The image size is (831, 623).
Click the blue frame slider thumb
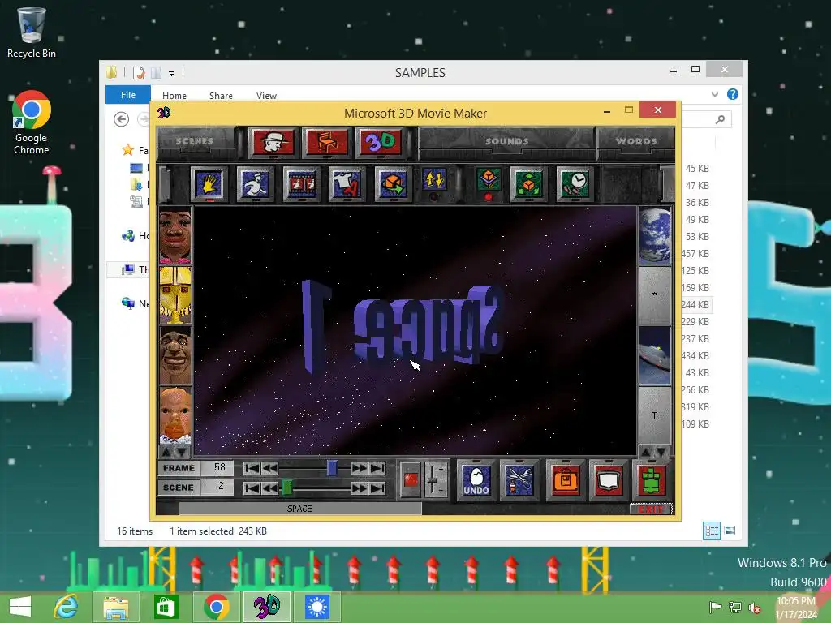tap(332, 468)
